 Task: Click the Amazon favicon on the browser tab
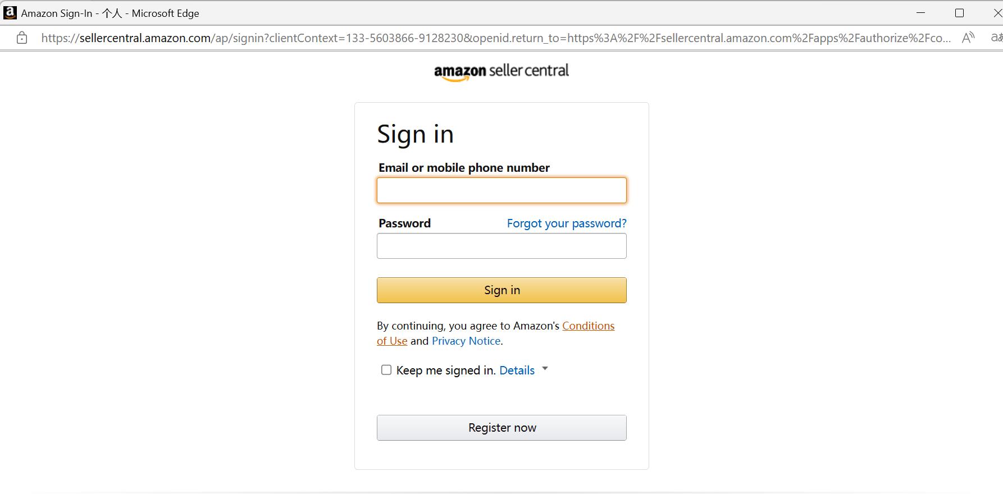coord(10,12)
